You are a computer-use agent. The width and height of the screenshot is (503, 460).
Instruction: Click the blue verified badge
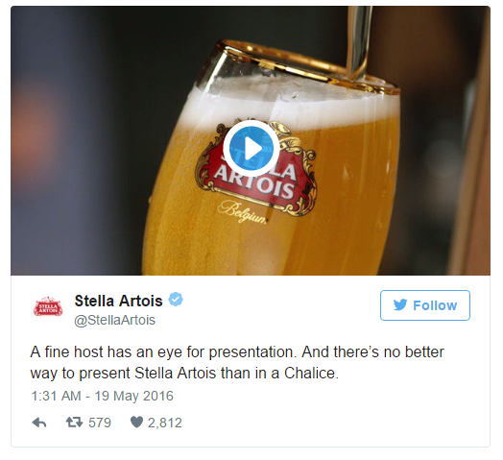pos(176,300)
